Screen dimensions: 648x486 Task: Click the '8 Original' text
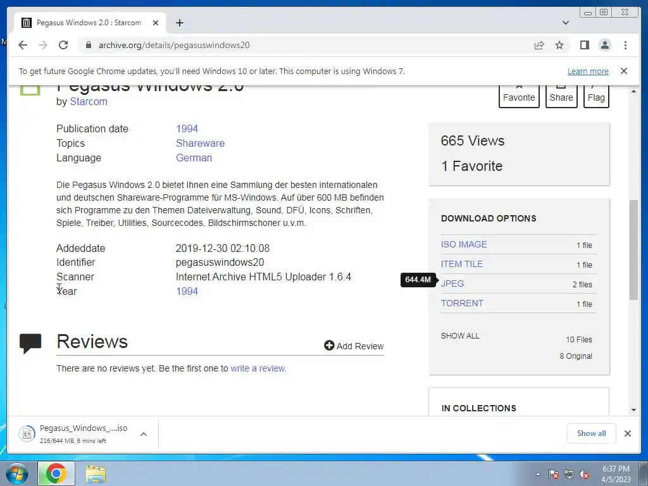[576, 356]
